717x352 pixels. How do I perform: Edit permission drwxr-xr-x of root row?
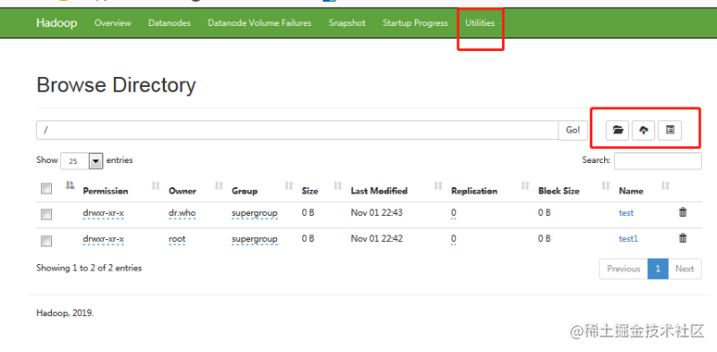103,239
